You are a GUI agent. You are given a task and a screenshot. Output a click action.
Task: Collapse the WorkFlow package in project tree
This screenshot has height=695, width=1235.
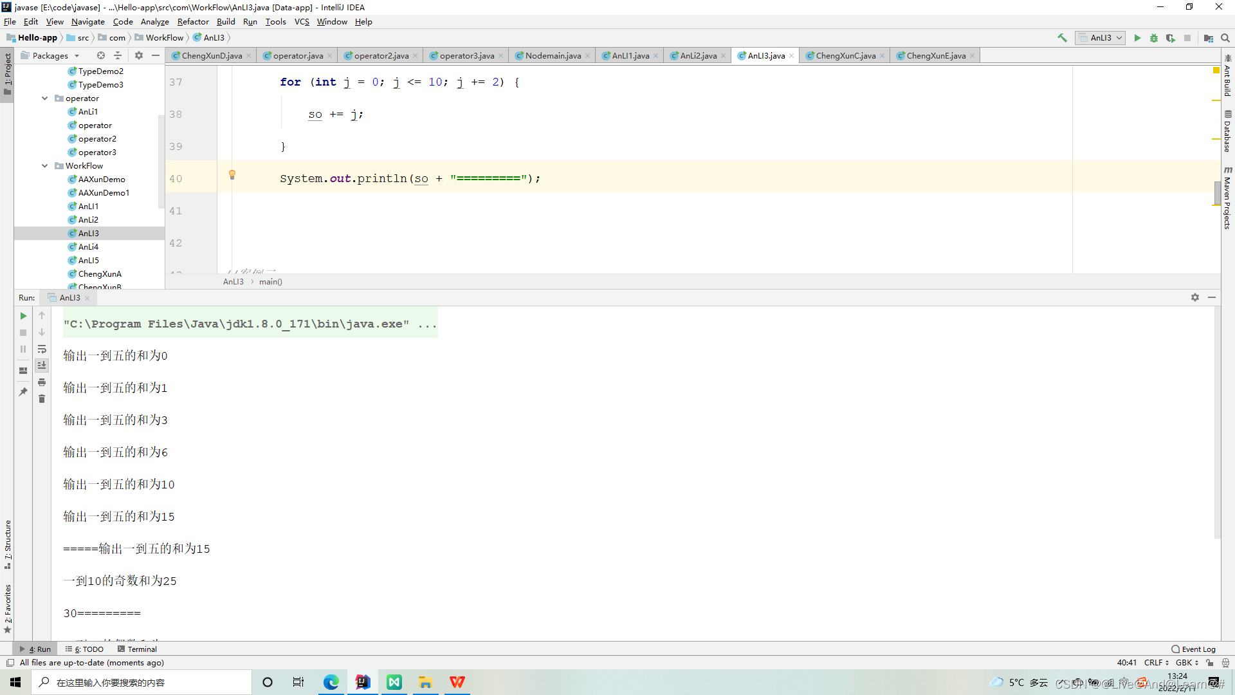(44, 165)
